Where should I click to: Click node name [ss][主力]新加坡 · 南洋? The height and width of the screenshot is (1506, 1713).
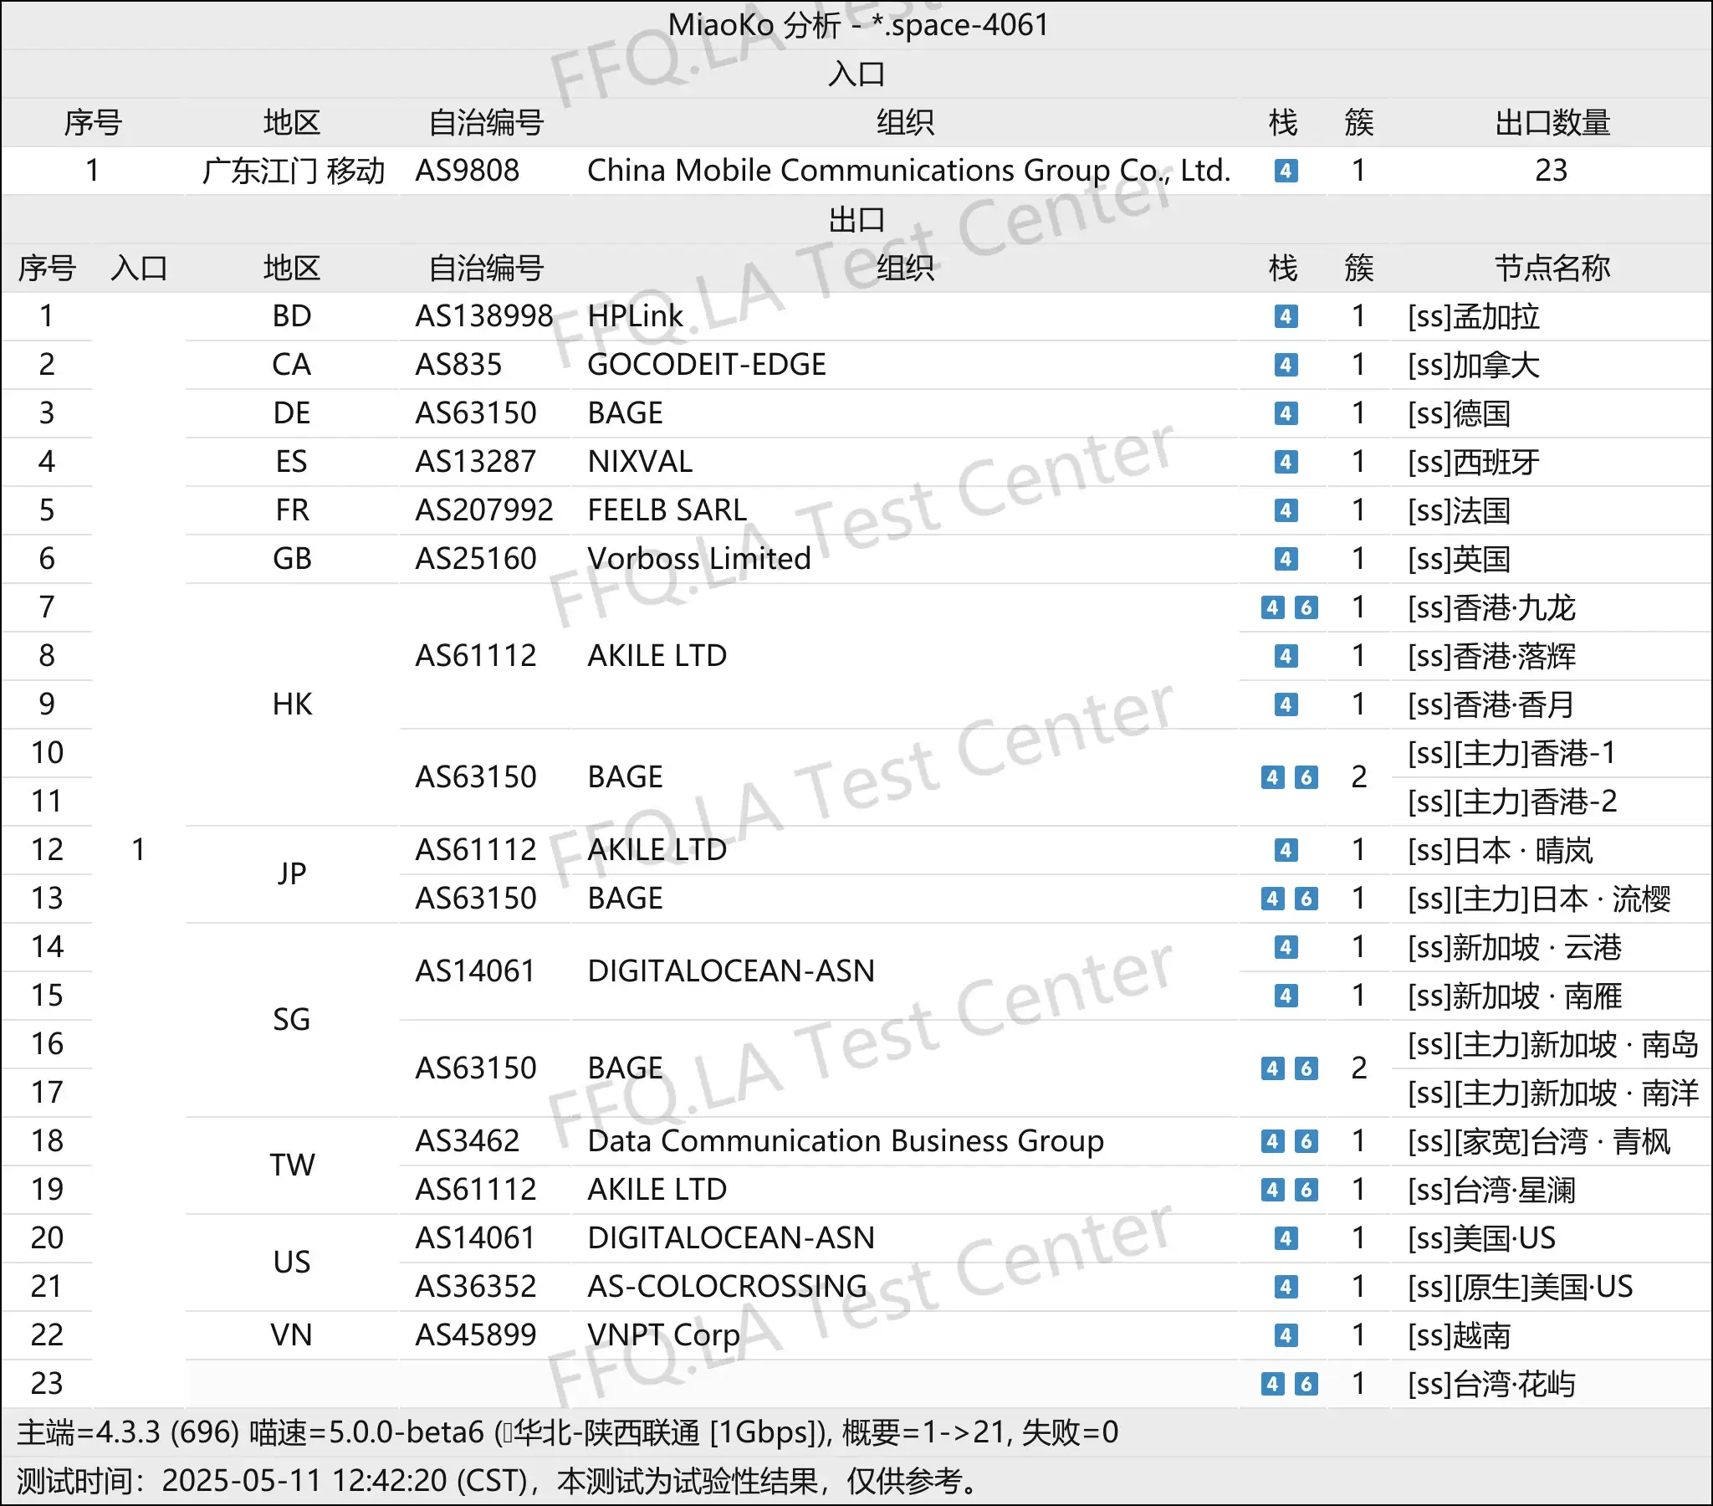[1553, 1094]
